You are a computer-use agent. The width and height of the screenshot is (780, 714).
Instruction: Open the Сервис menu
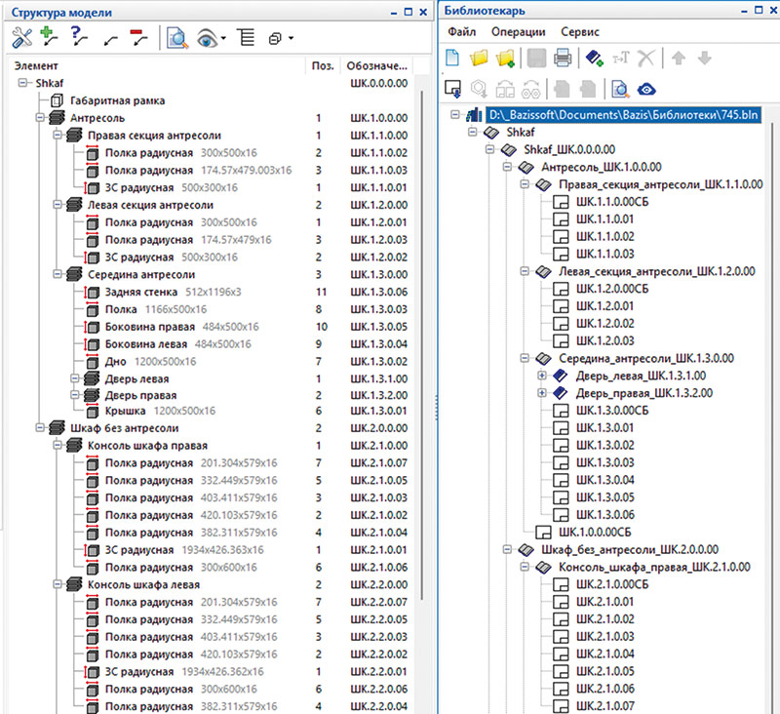coord(579,31)
